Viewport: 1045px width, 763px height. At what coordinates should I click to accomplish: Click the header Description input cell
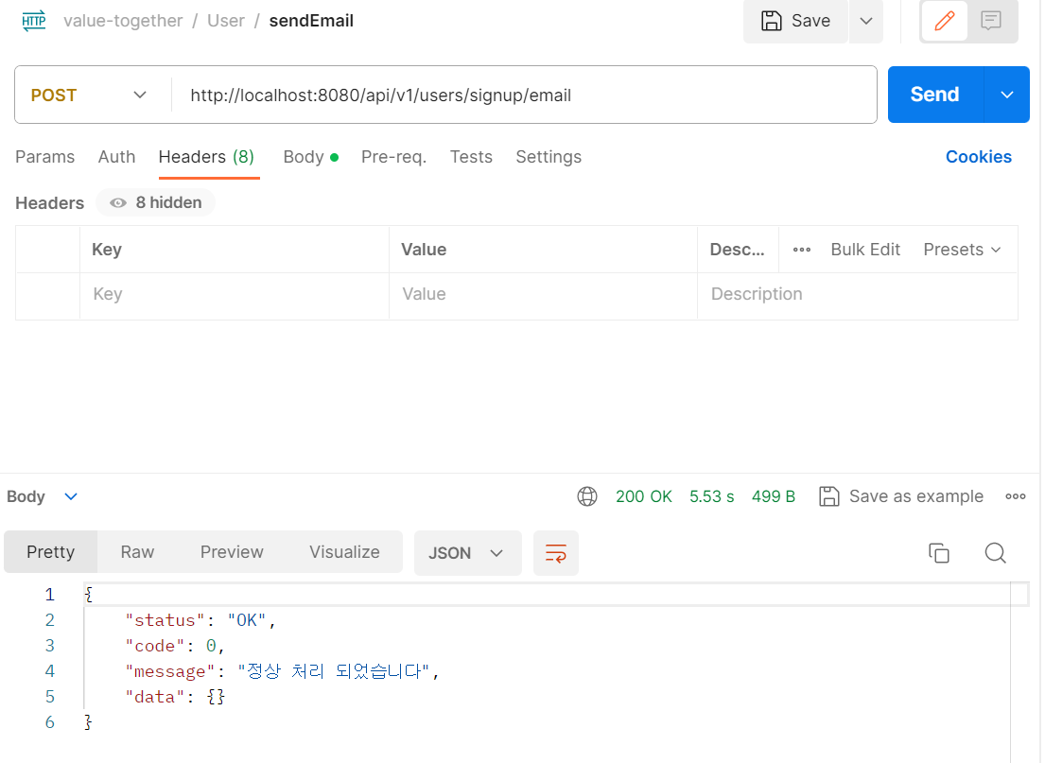[x=858, y=295]
